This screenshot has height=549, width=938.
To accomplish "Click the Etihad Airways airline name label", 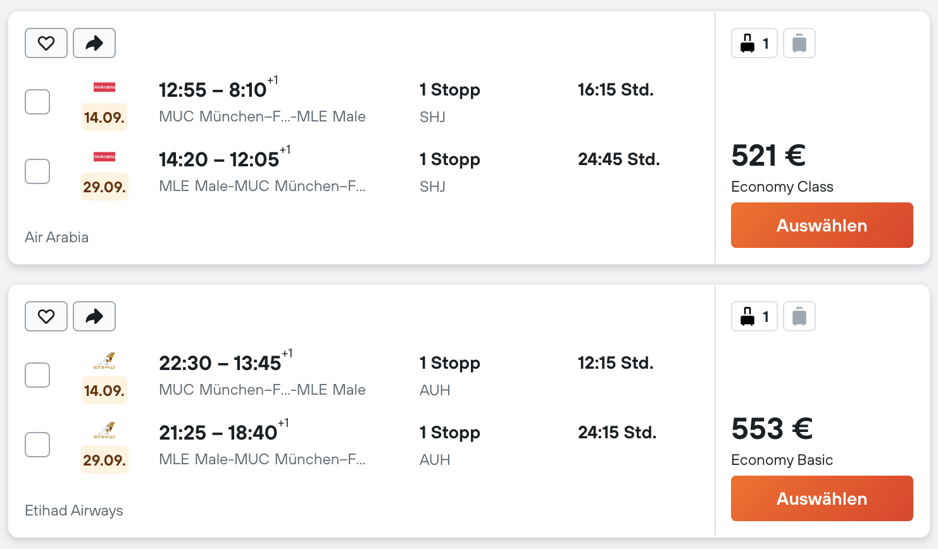I will point(74,510).
